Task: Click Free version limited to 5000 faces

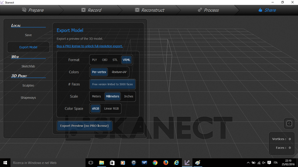Action: tap(113, 84)
